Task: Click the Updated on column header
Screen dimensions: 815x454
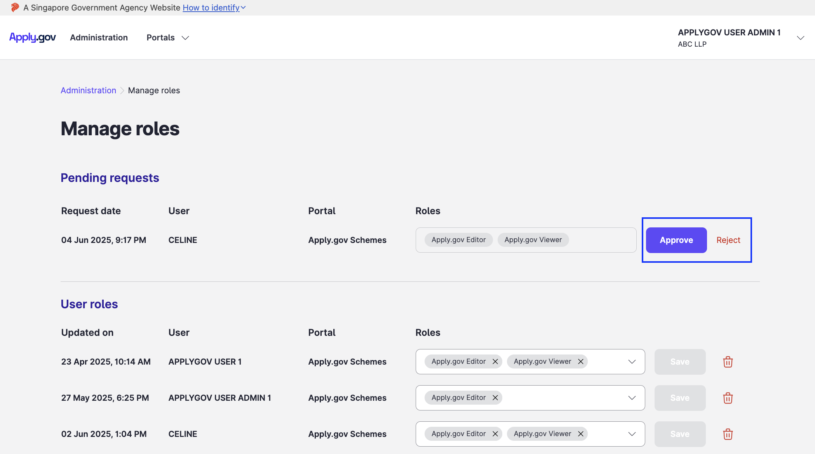Action: click(x=87, y=333)
